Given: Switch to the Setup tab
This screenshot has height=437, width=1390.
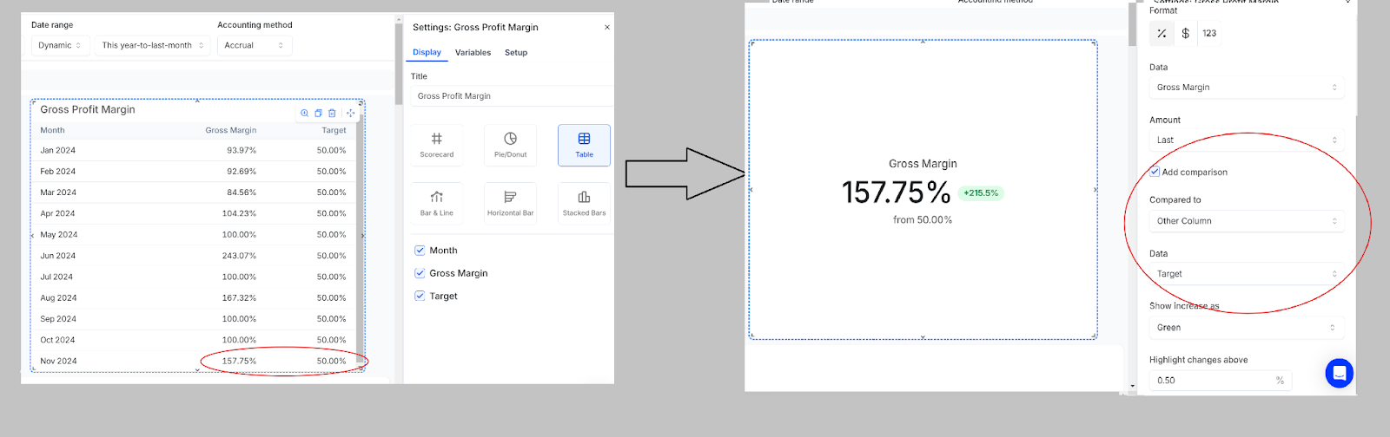Looking at the screenshot, I should (x=516, y=52).
